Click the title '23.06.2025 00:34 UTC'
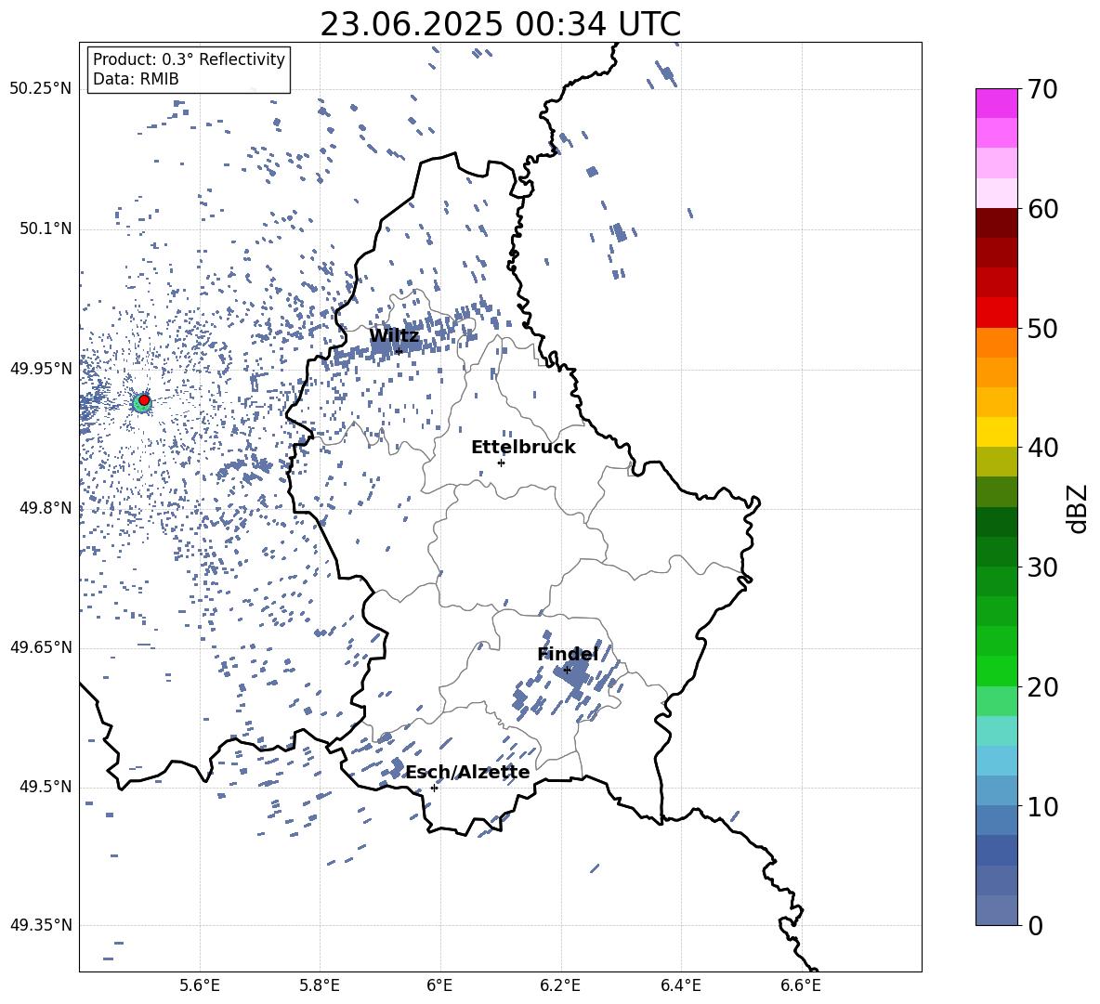Screen dimensions: 1100x1004 501,24
